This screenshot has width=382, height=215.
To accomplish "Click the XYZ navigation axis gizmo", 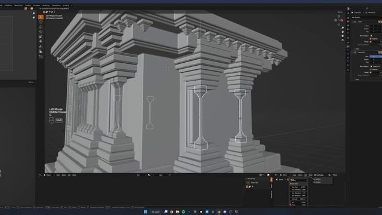I will [338, 20].
